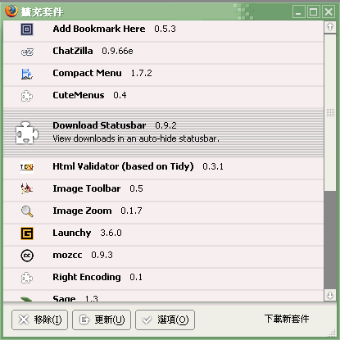Click the scrollbar track below the thumb
This screenshot has width=340, height=340.
point(330,240)
